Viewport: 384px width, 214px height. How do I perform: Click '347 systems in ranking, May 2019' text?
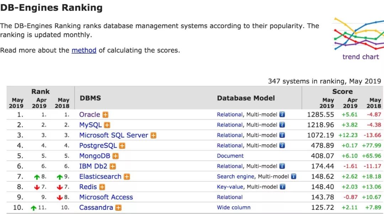325,81
